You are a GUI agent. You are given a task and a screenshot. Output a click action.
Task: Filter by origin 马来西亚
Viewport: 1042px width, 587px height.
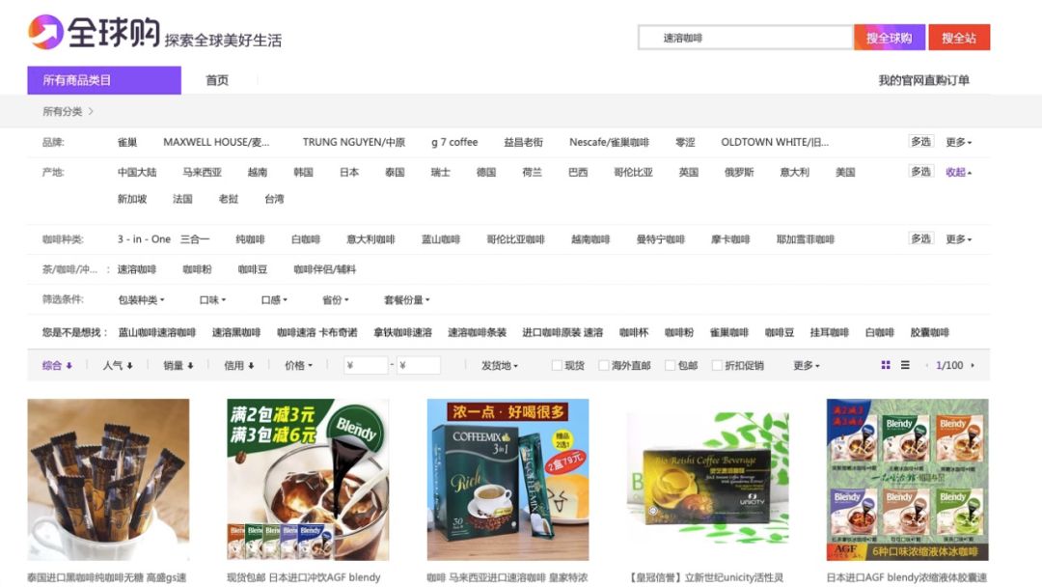[202, 172]
